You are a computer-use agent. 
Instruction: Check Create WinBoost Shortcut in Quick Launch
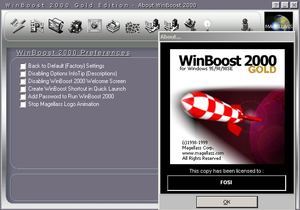click(x=23, y=89)
